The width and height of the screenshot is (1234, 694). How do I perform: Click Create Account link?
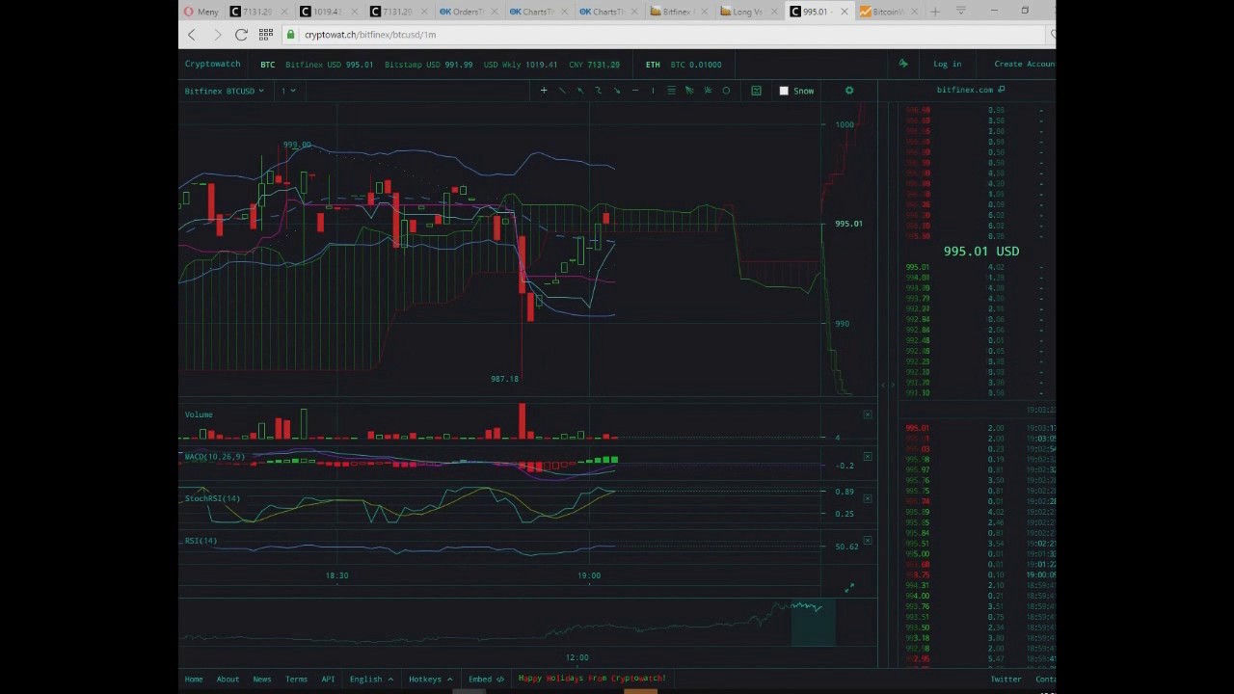[1024, 64]
